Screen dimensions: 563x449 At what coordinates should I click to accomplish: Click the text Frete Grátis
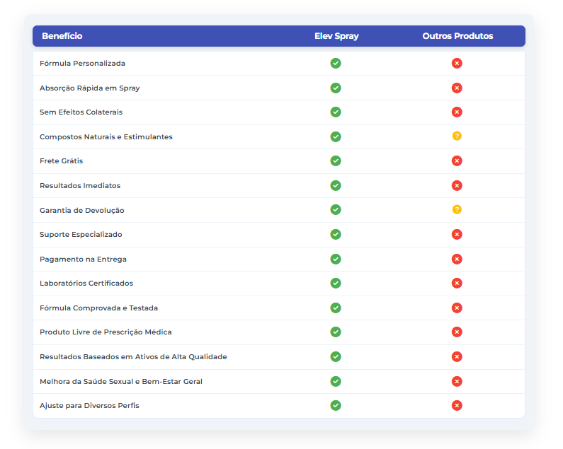pos(61,161)
